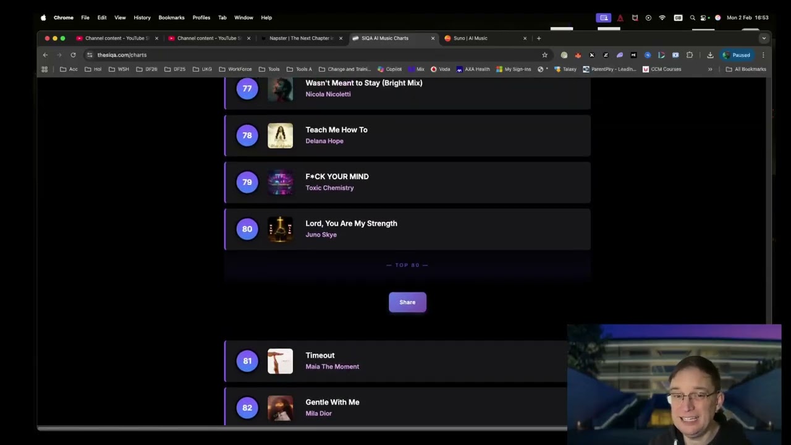The height and width of the screenshot is (445, 791).
Task: Open the My Sign-Ins bookmark
Action: pyautogui.click(x=514, y=69)
